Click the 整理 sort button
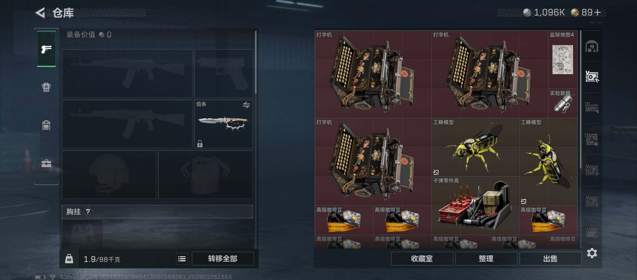The height and width of the screenshot is (280, 637). pos(486,259)
